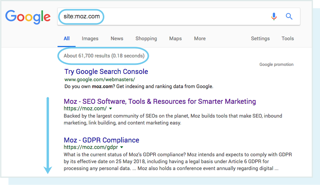Click the magnifying glass search icon

(289, 16)
